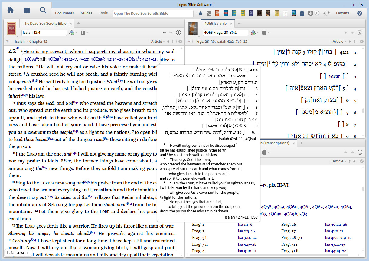Go to next article in 4Q56 Isaiah b
The width and height of the screenshot is (369, 261).
(354, 42)
